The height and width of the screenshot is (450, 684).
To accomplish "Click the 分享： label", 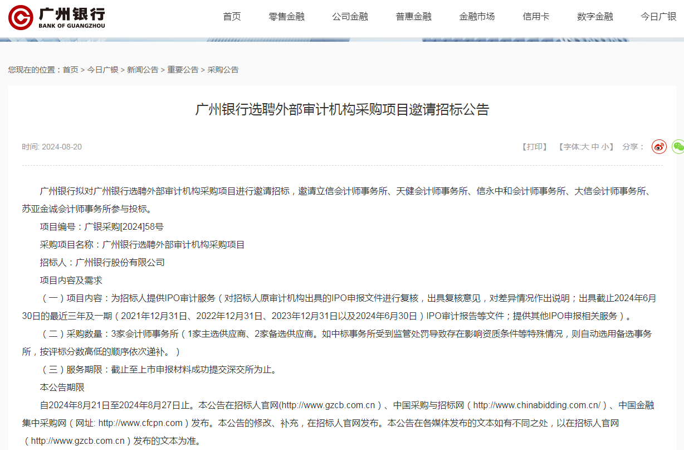I will pos(633,147).
